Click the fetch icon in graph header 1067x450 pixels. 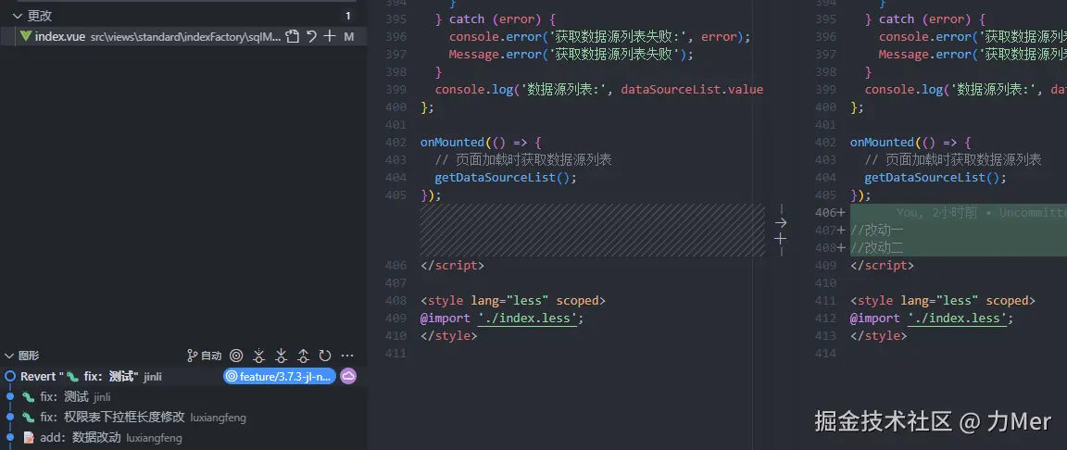tap(258, 356)
